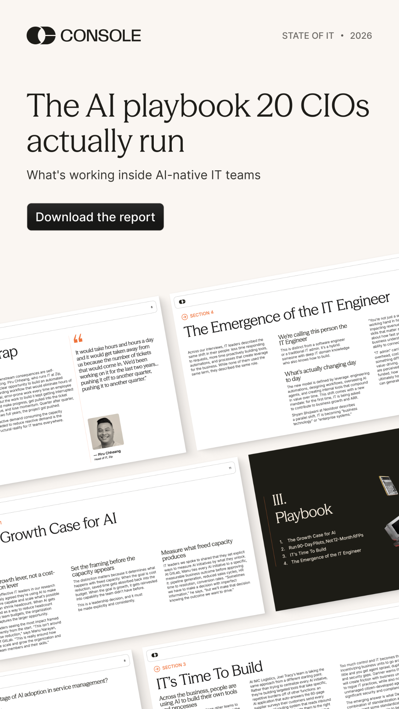The width and height of the screenshot is (399, 709).
Task: Click list item "Run 90-Day Pilots, Not 12-Month RFPs"
Action: [326, 542]
